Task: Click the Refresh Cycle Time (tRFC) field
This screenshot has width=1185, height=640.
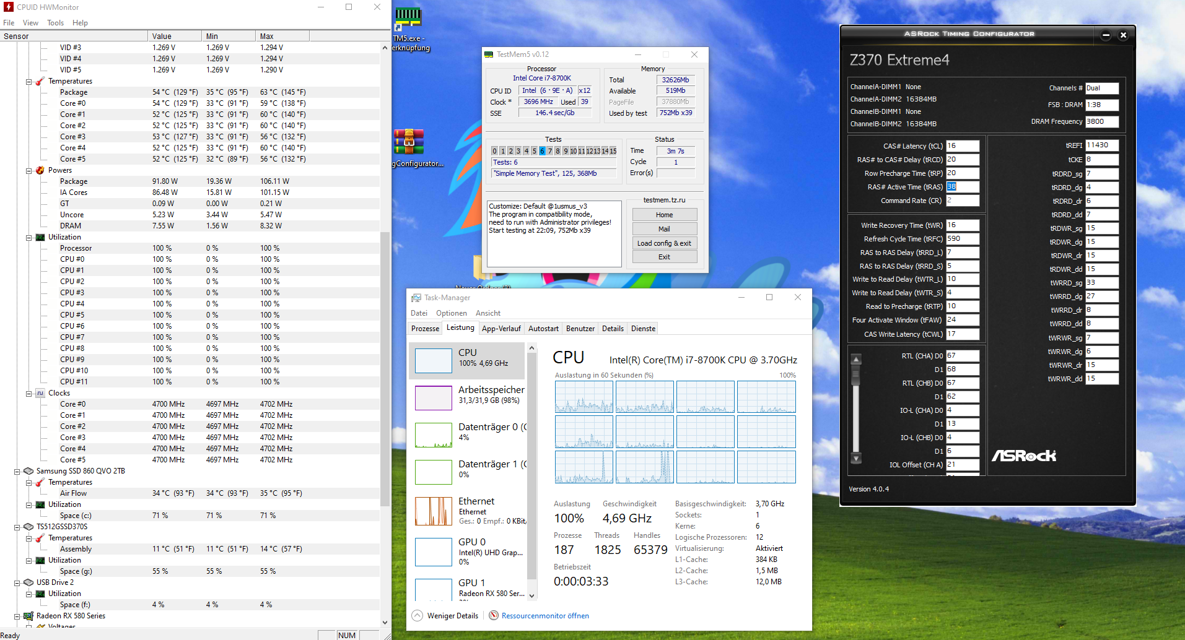Action: pyautogui.click(x=963, y=239)
